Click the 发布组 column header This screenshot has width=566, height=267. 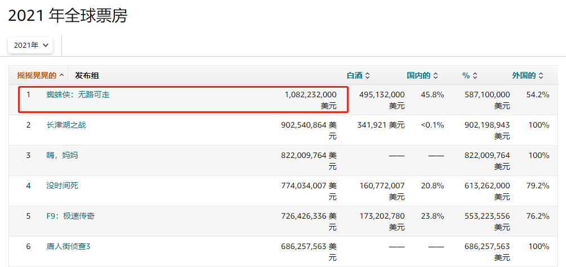coord(87,75)
